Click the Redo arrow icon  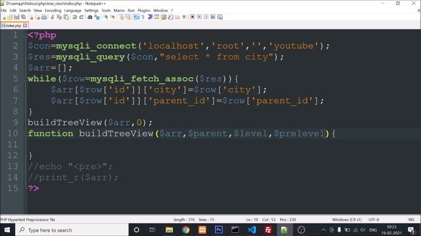(x=82, y=17)
